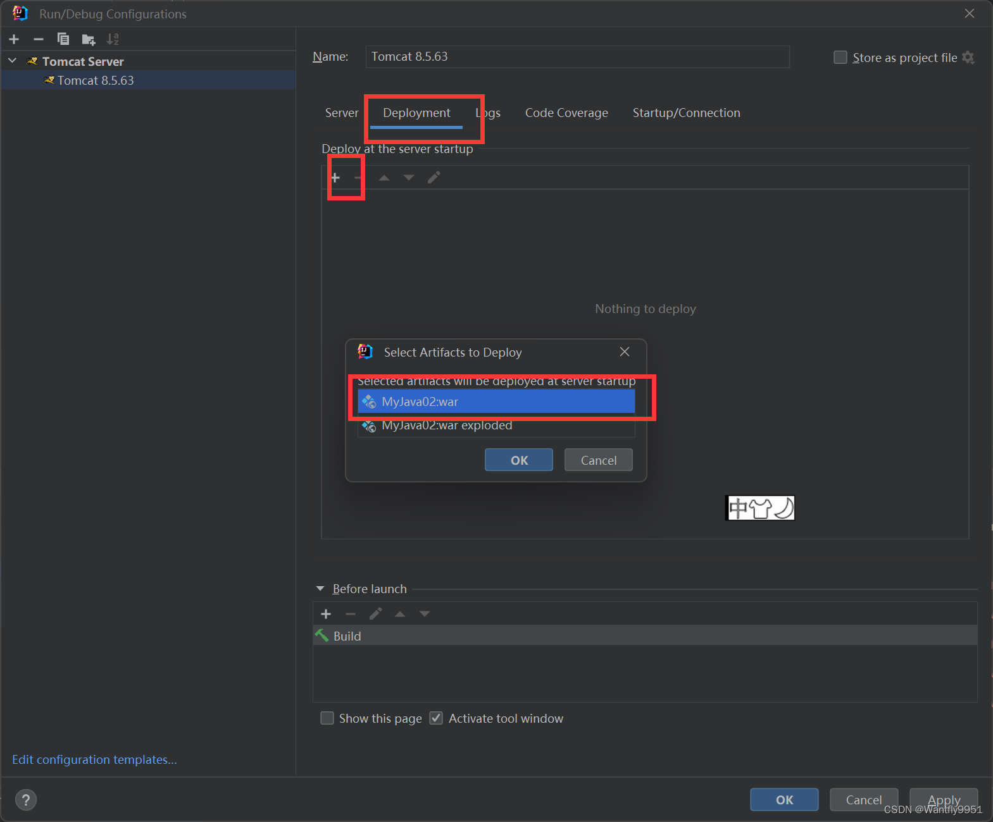Close the Select Artifacts to Deploy dialog

pos(625,352)
